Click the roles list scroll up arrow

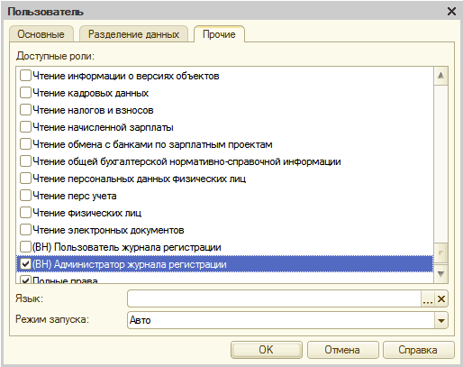pos(440,76)
